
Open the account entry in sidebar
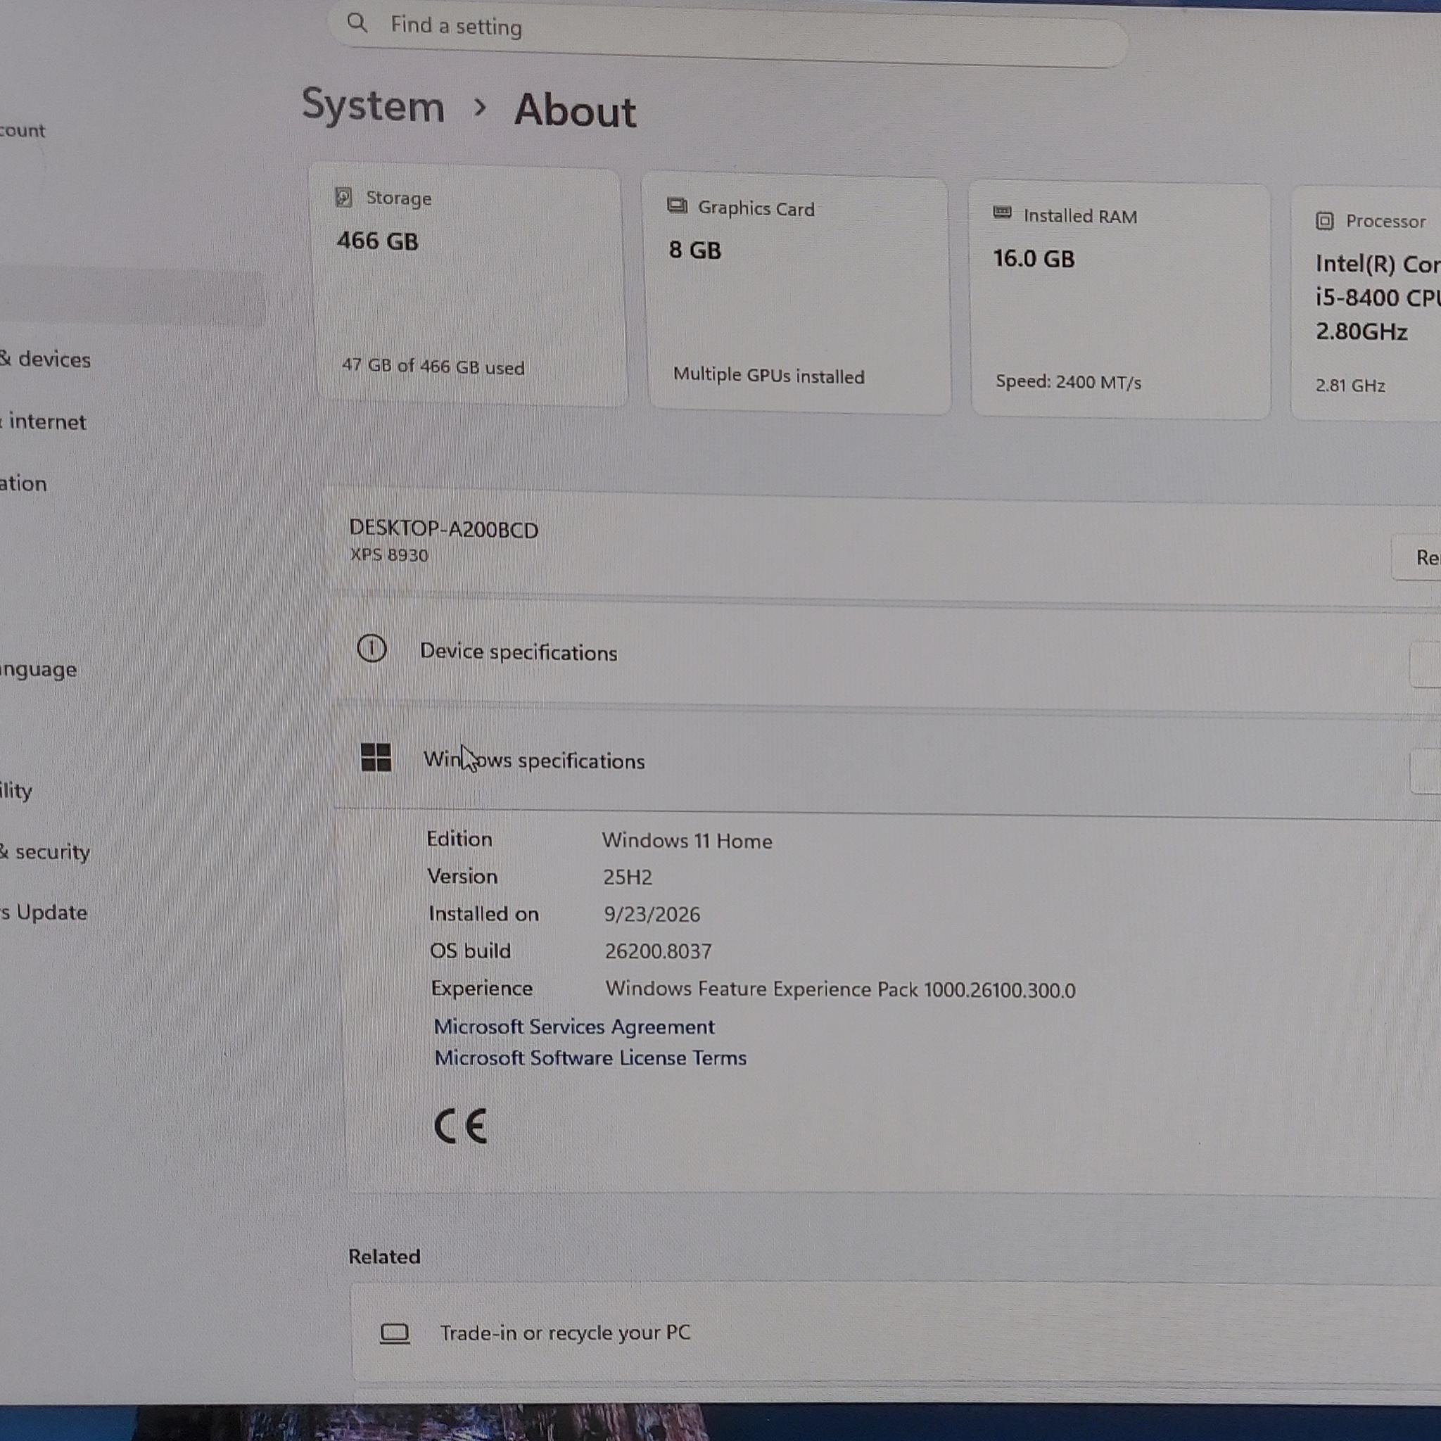point(23,131)
